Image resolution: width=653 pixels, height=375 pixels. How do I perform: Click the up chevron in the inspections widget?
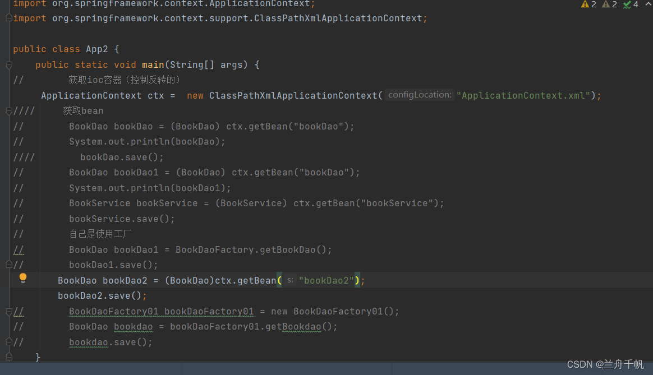(x=649, y=4)
